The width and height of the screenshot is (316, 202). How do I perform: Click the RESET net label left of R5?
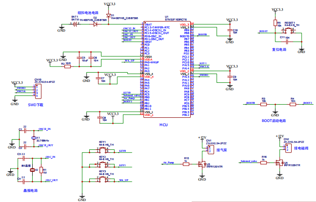(263, 31)
